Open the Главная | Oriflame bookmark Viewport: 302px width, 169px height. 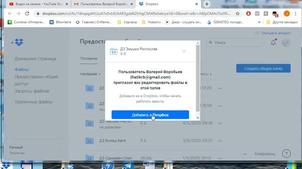coord(93,22)
